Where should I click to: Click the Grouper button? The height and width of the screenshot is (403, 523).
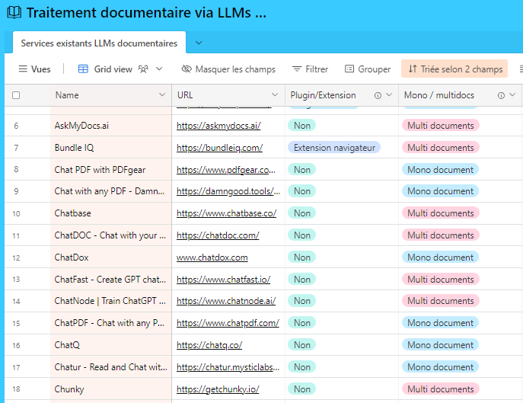pos(368,69)
